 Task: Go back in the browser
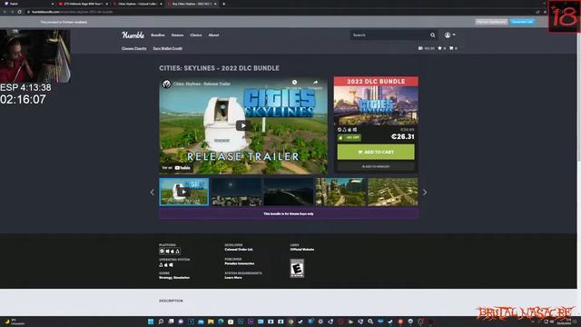(5, 12)
